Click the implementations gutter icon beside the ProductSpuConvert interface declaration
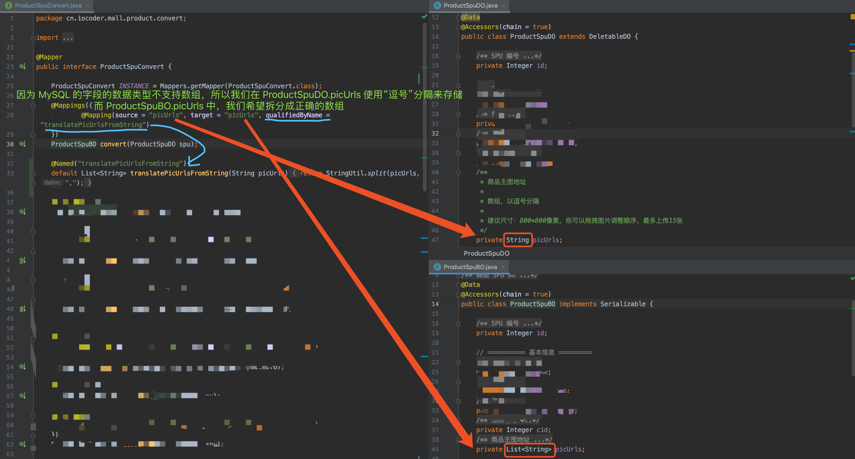Viewport: 855px width, 459px height. coord(22,66)
